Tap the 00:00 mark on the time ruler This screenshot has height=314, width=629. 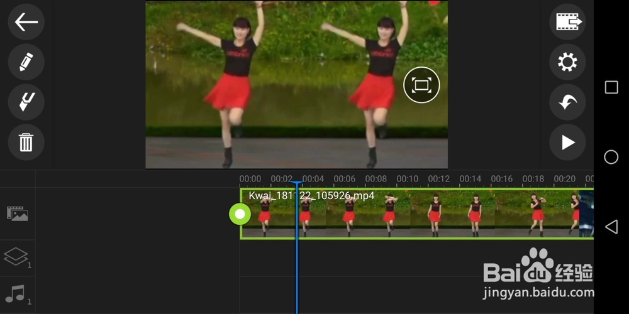[x=250, y=178]
